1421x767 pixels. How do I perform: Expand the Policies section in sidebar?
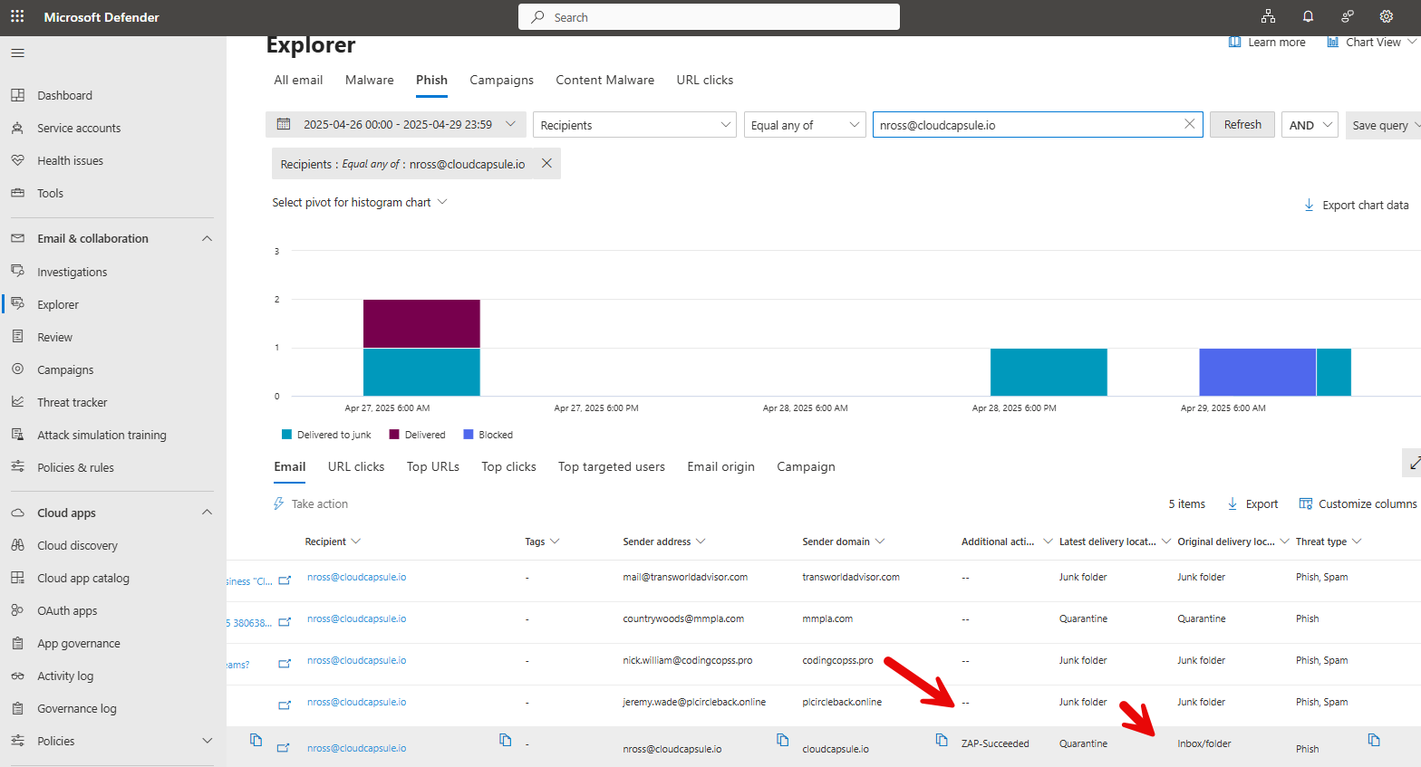(207, 741)
